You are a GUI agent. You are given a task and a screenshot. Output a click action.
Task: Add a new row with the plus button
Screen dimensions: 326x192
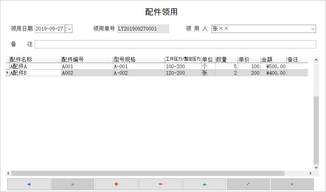[x=117, y=184]
